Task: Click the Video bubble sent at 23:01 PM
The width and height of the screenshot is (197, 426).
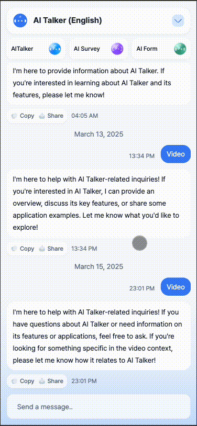Action: [x=176, y=287]
